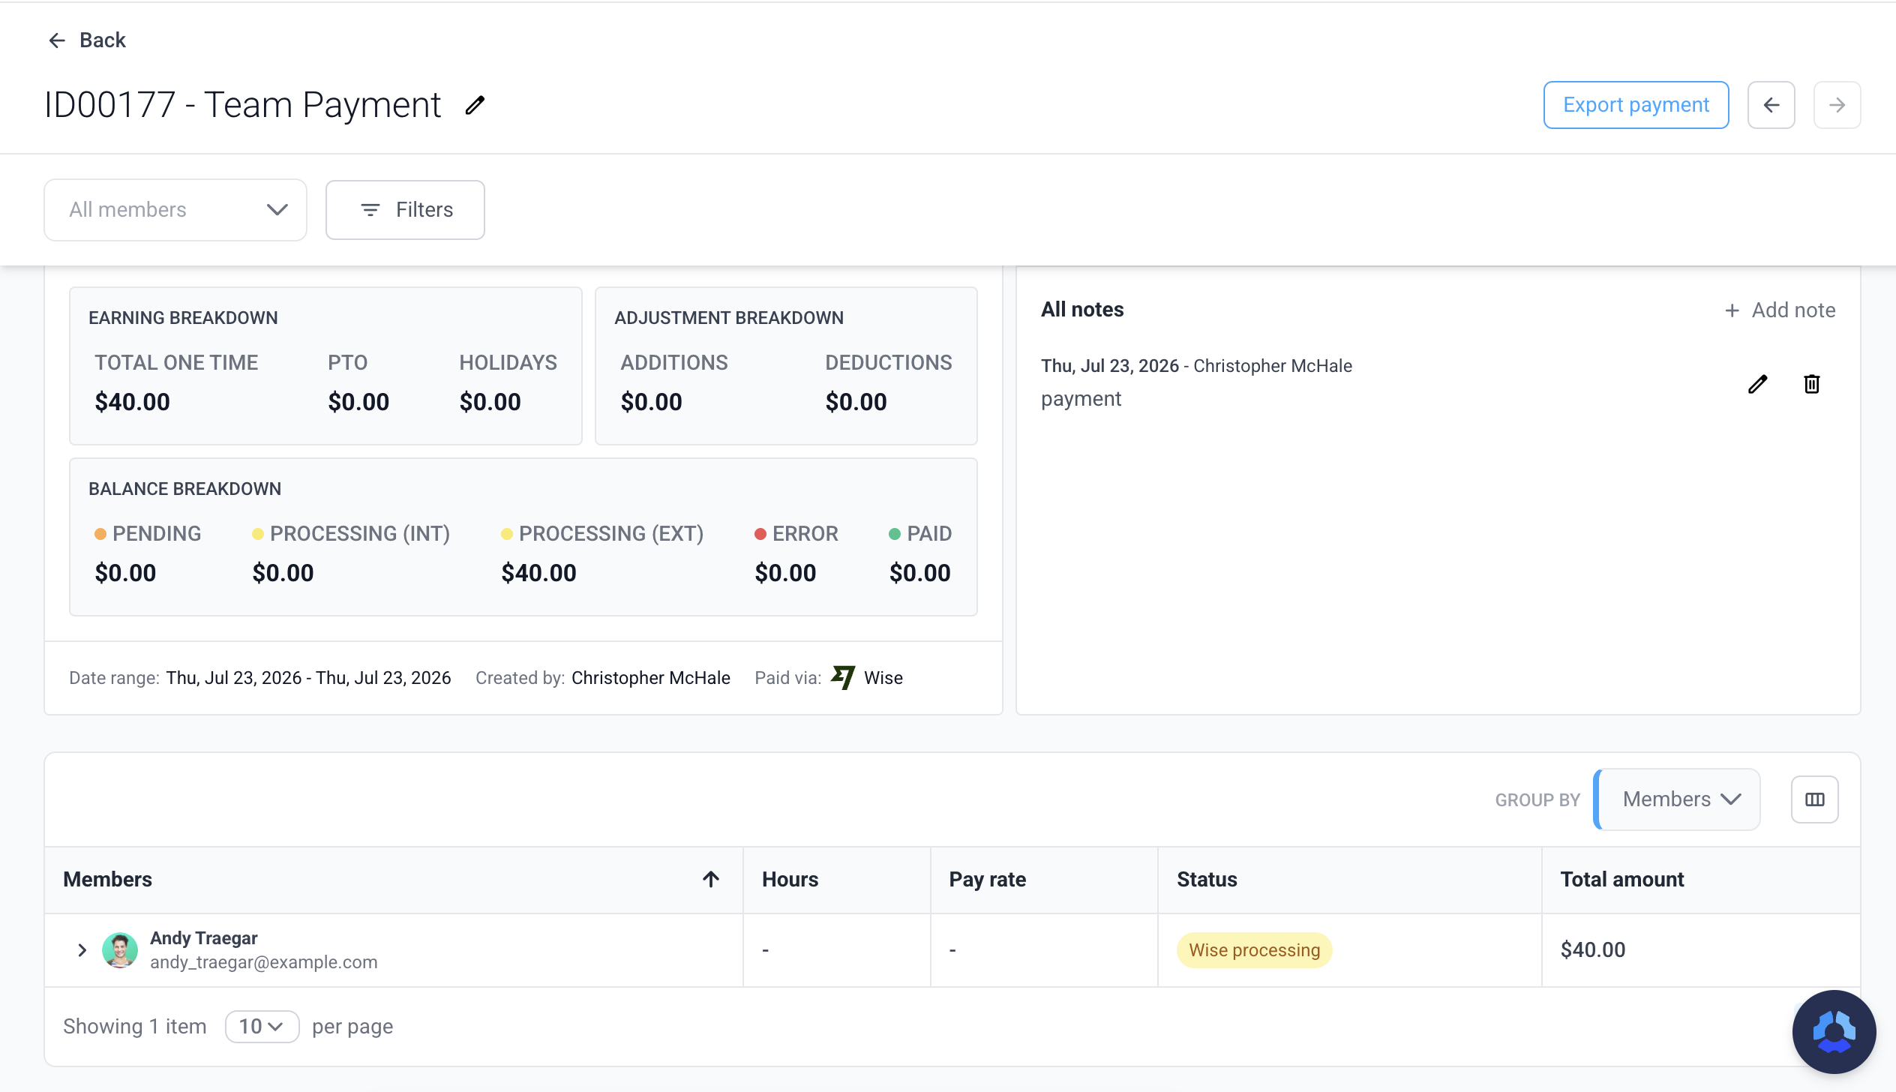Click the Total One Time $40.00 value
Image resolution: width=1896 pixels, height=1092 pixels.
(132, 402)
